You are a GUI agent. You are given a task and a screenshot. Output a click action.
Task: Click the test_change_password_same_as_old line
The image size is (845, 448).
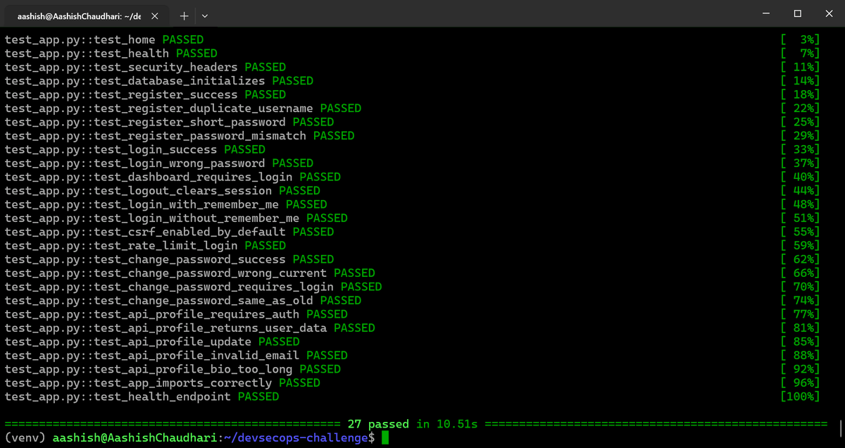pyautogui.click(x=183, y=301)
